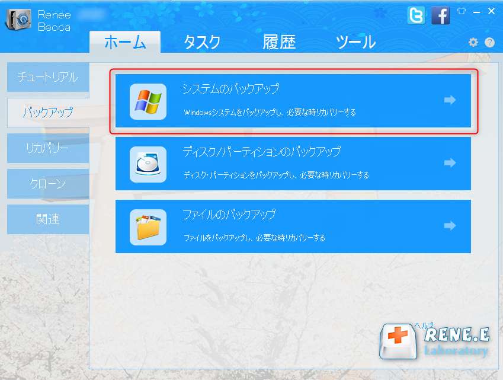The image size is (503, 380).
Task: Click arrow on ファイルのバックアップ row
Action: tap(450, 226)
